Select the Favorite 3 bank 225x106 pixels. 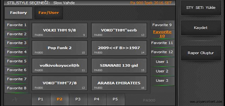coord(17,43)
